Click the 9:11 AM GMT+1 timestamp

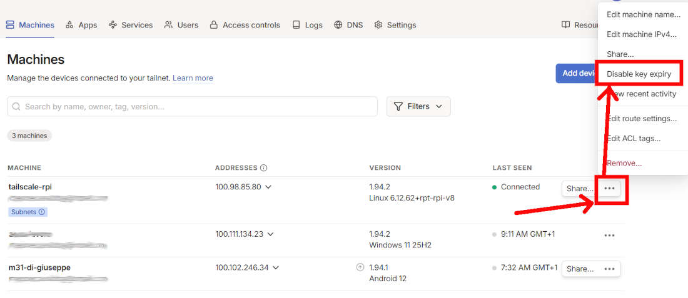pyautogui.click(x=528, y=234)
